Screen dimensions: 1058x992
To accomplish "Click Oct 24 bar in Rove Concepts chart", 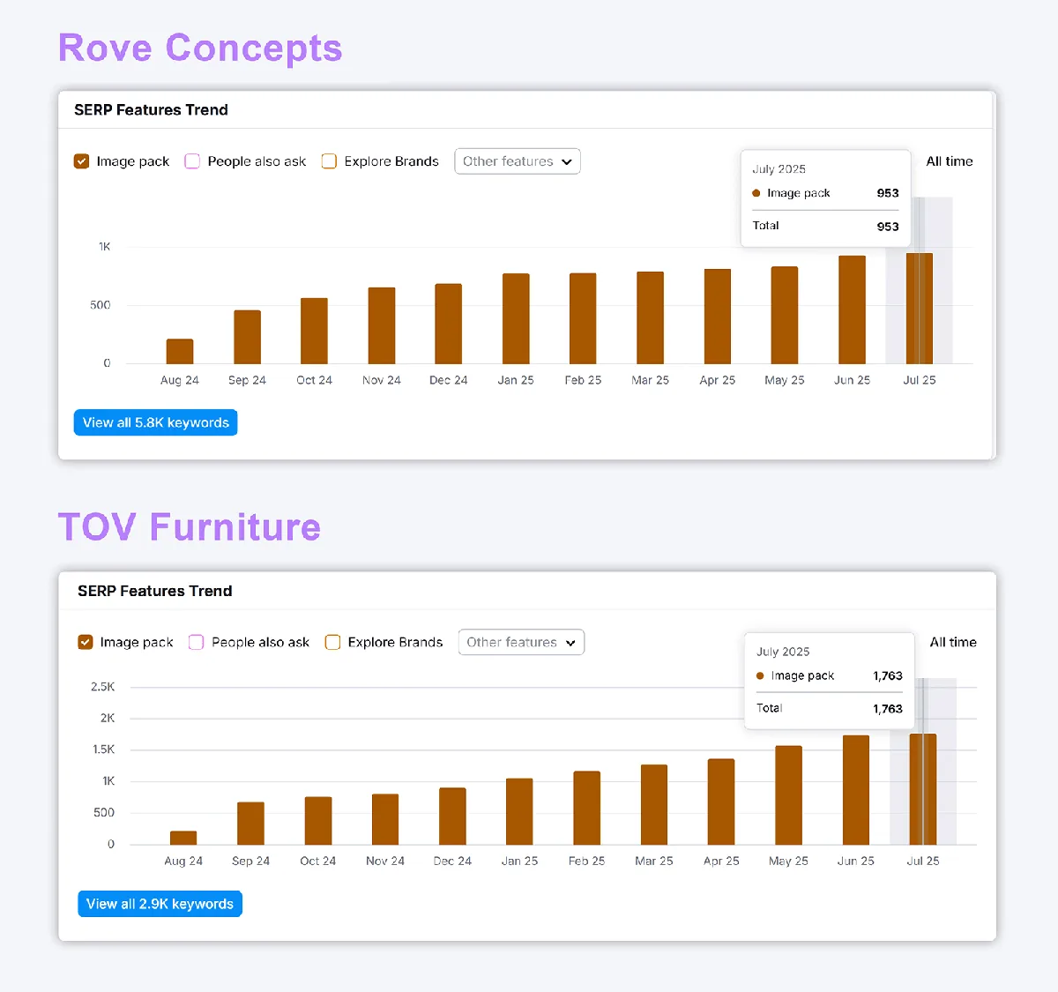I will [314, 331].
